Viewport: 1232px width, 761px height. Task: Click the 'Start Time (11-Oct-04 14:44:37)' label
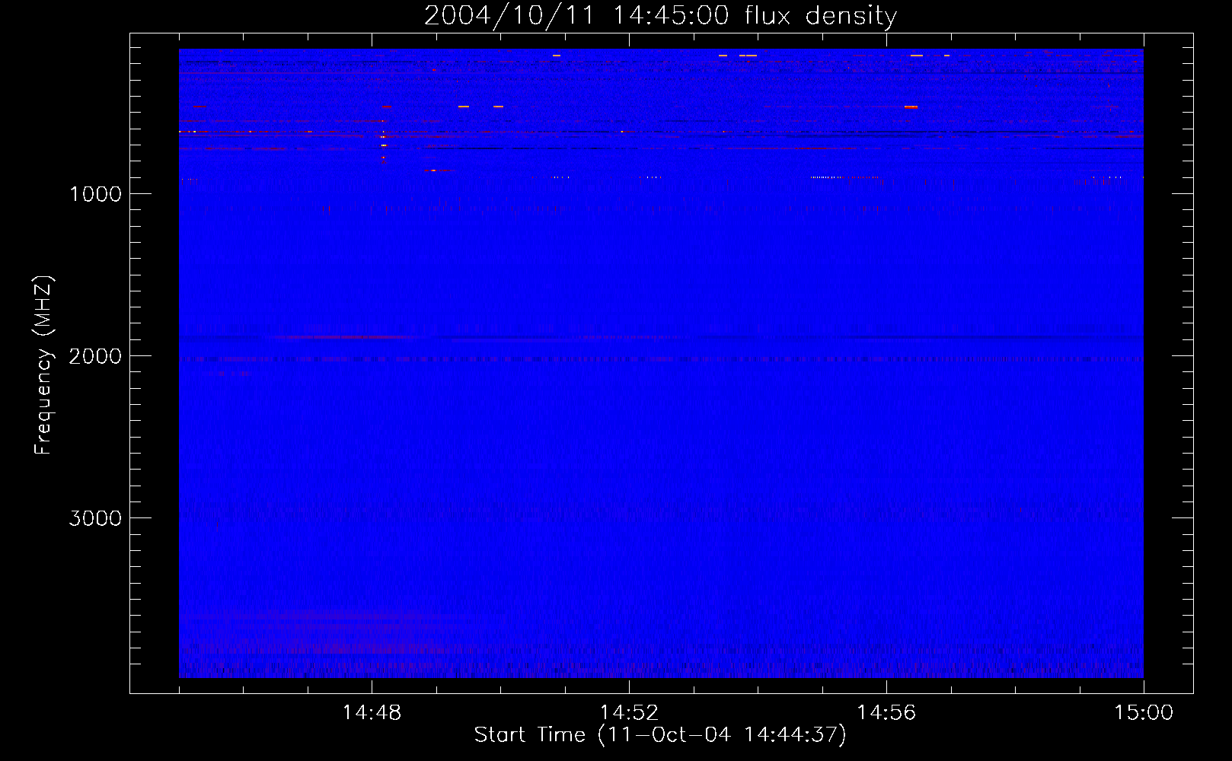coord(660,735)
